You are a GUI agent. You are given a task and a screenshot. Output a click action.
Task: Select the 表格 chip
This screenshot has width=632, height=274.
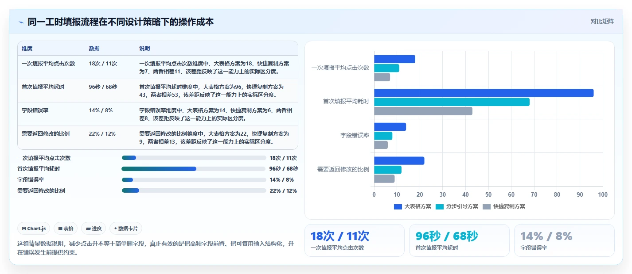pos(66,228)
